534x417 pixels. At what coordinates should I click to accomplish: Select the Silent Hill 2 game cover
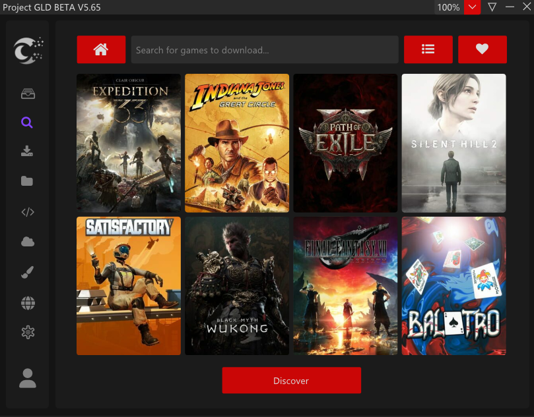point(453,143)
